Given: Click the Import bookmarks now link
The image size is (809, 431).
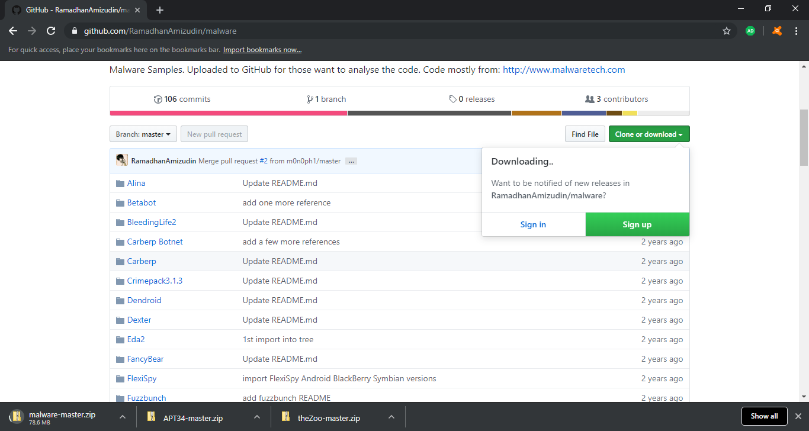Looking at the screenshot, I should pos(262,50).
